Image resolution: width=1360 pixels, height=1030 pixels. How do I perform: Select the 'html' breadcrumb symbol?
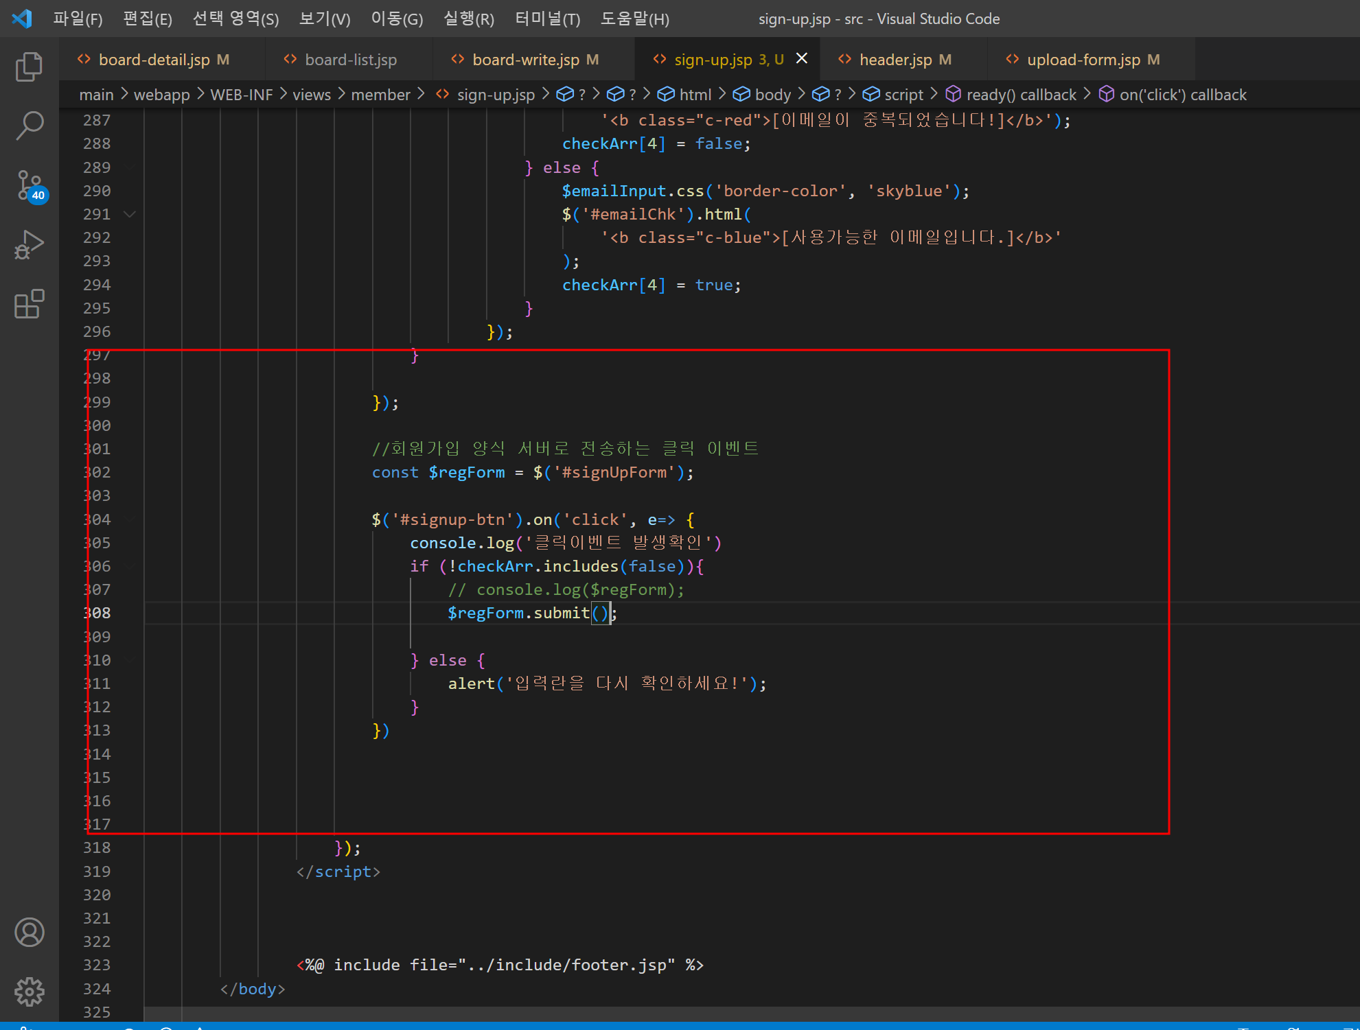click(684, 95)
